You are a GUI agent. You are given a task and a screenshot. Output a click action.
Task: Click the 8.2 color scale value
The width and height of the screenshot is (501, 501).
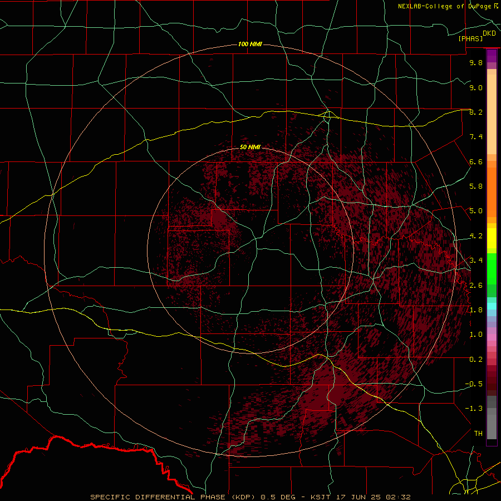[476, 112]
